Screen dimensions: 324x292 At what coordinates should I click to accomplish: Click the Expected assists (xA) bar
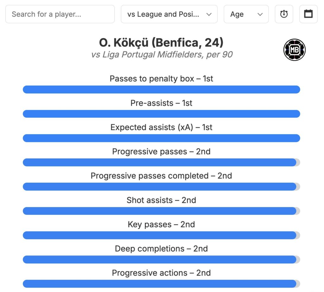click(x=161, y=138)
